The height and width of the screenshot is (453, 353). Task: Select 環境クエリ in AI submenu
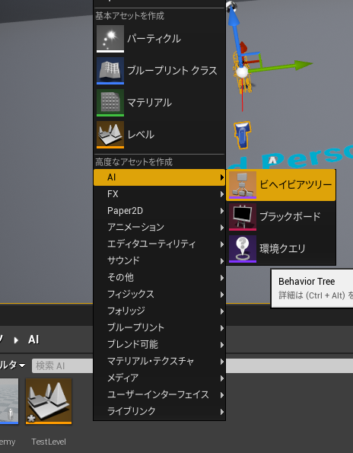[x=281, y=249]
